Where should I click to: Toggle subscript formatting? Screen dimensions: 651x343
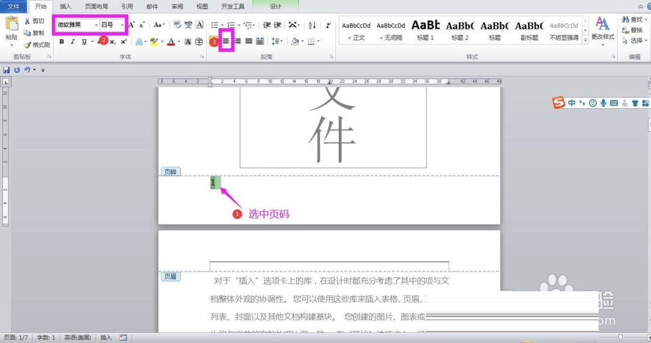(x=113, y=42)
